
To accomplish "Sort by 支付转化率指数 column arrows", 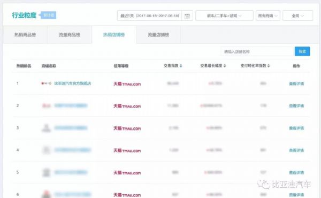I will pos(269,66).
